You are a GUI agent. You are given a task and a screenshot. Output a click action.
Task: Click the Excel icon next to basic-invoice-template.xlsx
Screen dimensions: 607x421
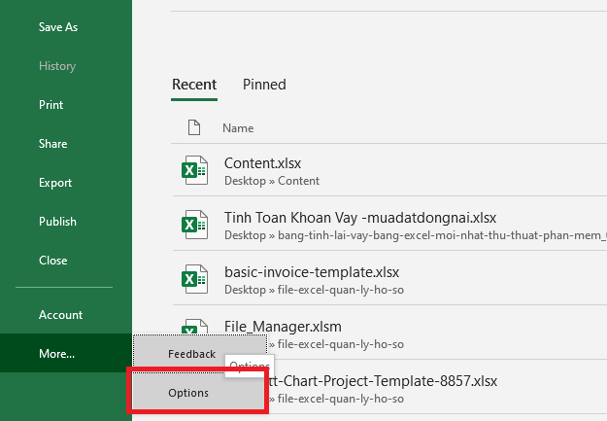(x=194, y=279)
